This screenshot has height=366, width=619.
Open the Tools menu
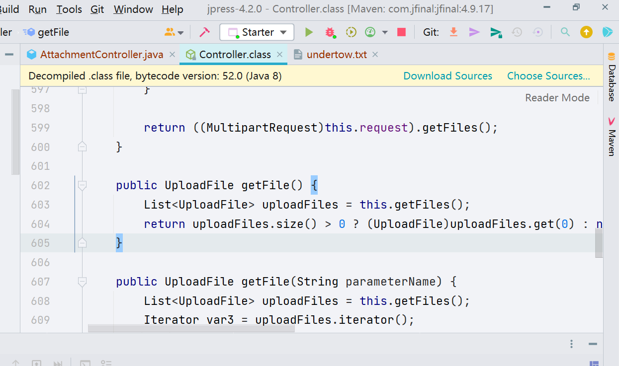pos(69,9)
